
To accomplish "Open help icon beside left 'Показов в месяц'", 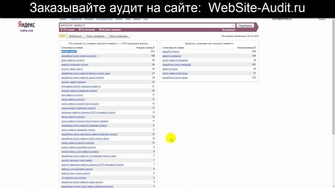I will [x=154, y=48].
